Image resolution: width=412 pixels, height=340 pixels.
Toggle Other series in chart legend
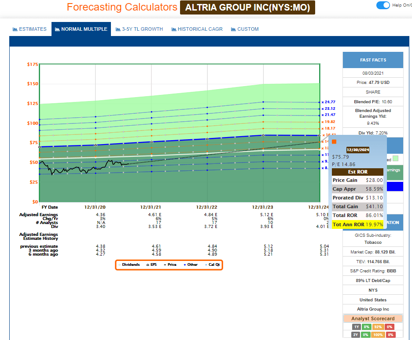point(191,264)
